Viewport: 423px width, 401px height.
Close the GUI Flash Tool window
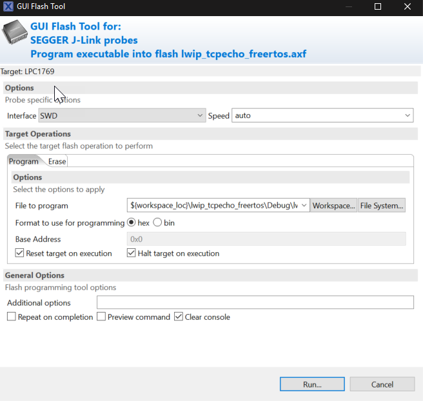[408, 6]
